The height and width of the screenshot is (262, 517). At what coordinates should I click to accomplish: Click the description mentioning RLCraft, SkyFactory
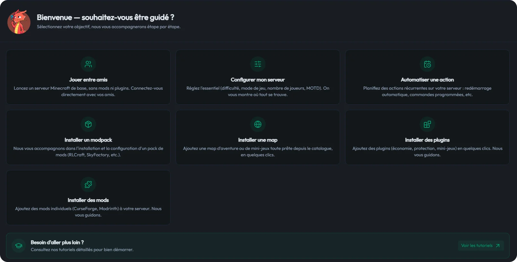88,151
